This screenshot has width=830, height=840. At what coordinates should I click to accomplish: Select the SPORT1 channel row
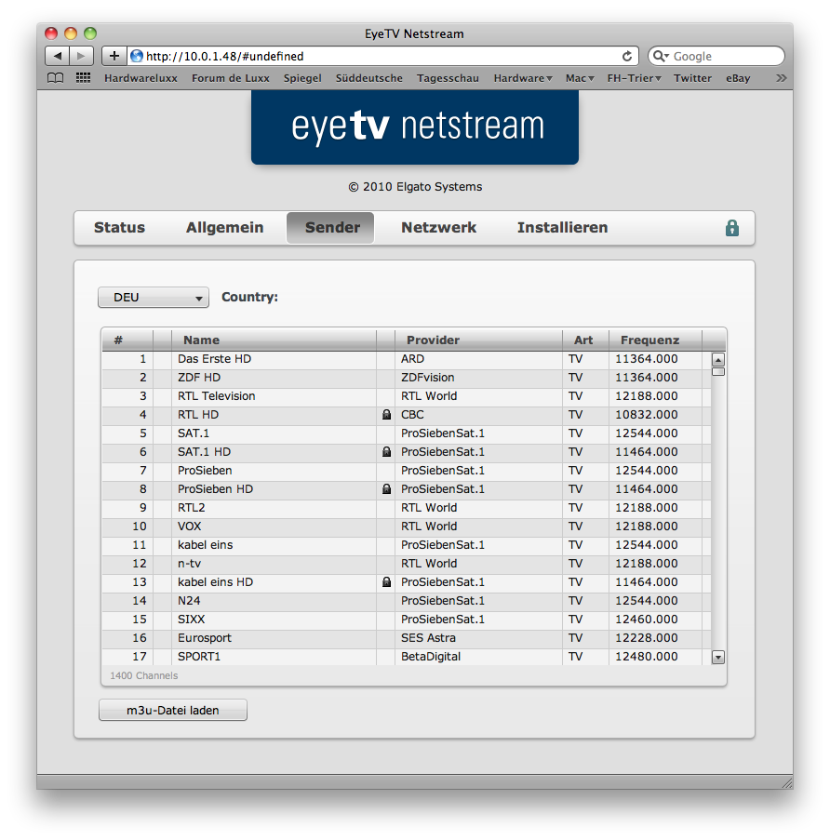pos(406,657)
